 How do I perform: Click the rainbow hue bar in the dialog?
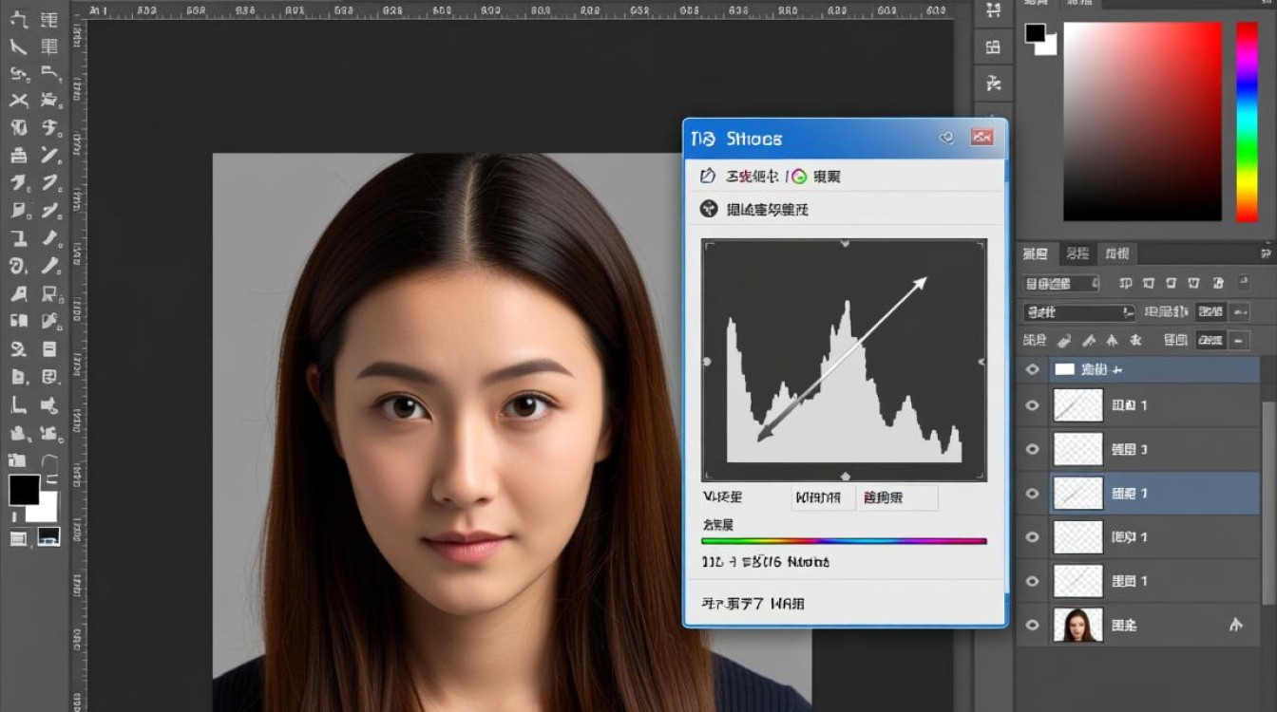point(844,541)
